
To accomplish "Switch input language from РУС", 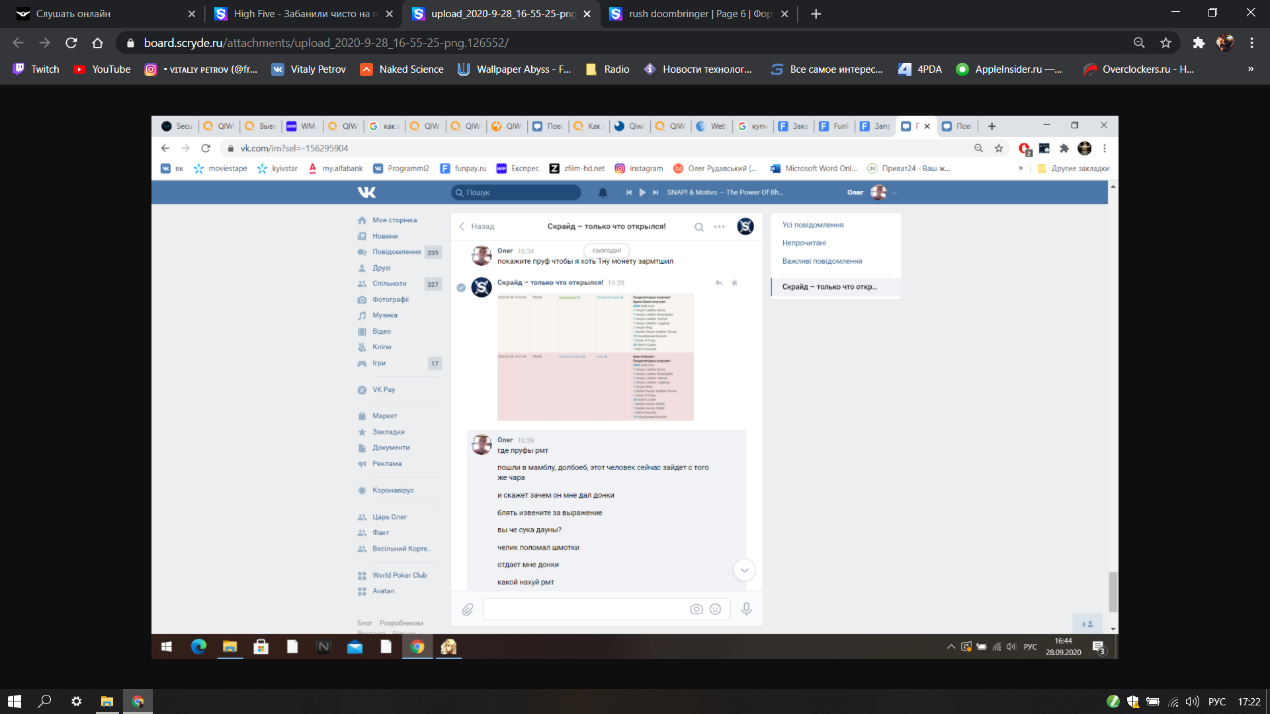I will point(1217,701).
